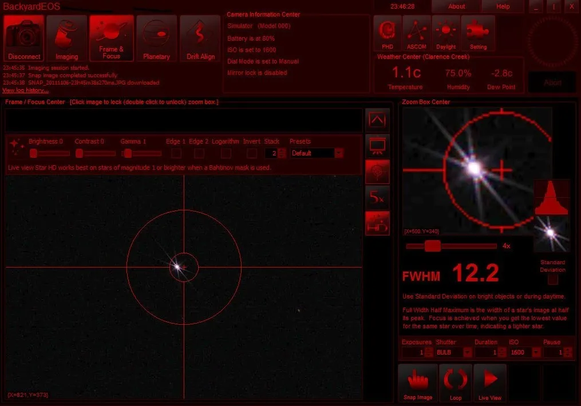Click the View log history link
This screenshot has width=581, height=406.
pos(25,90)
